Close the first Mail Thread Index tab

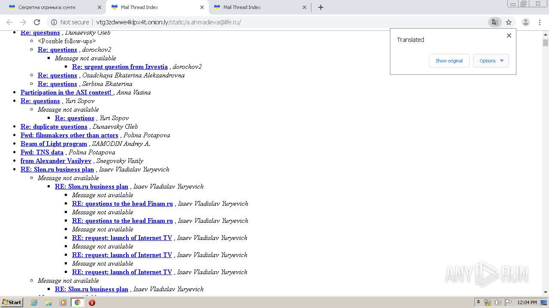click(202, 7)
